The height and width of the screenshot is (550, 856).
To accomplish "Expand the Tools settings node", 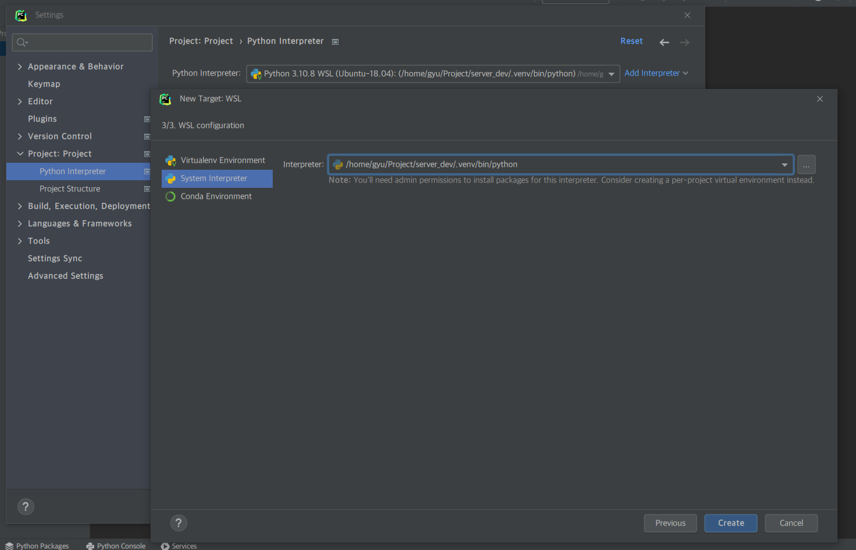I will 20,241.
